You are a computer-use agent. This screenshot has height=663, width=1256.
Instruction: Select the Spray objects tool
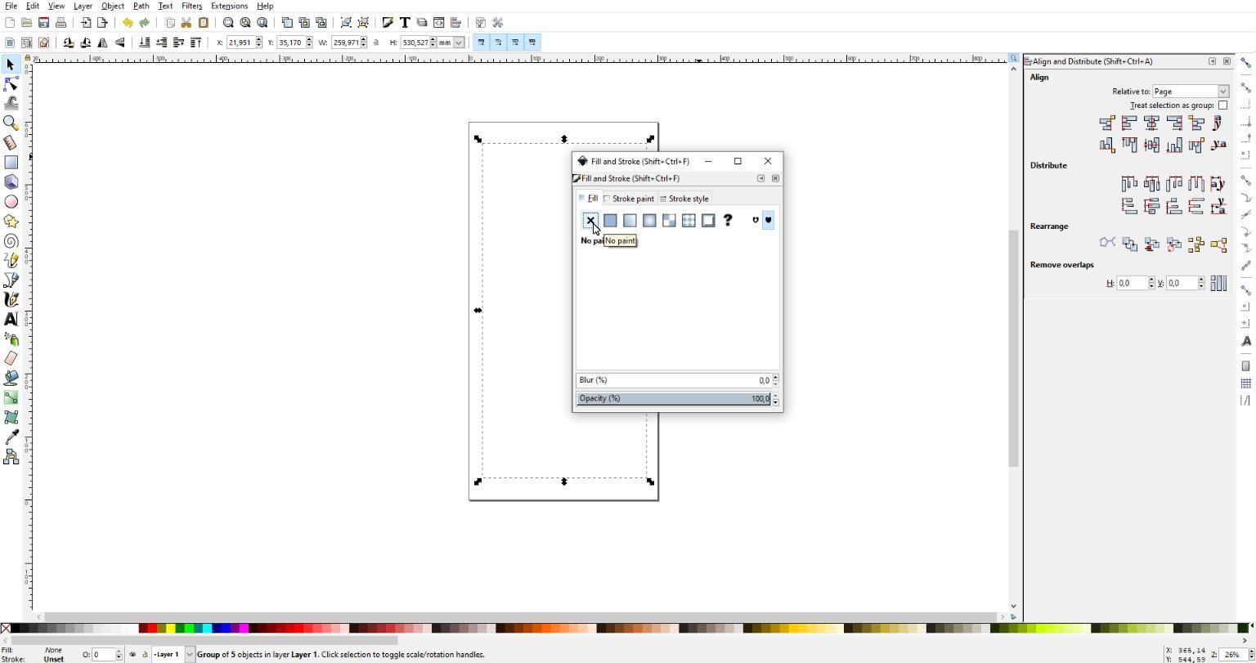click(x=11, y=338)
